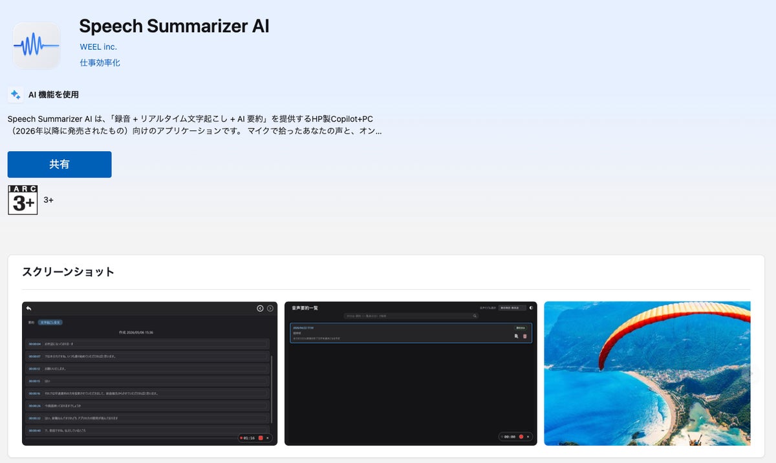
Task: Open the WEEL inc. publisher link
Action: pyautogui.click(x=98, y=47)
